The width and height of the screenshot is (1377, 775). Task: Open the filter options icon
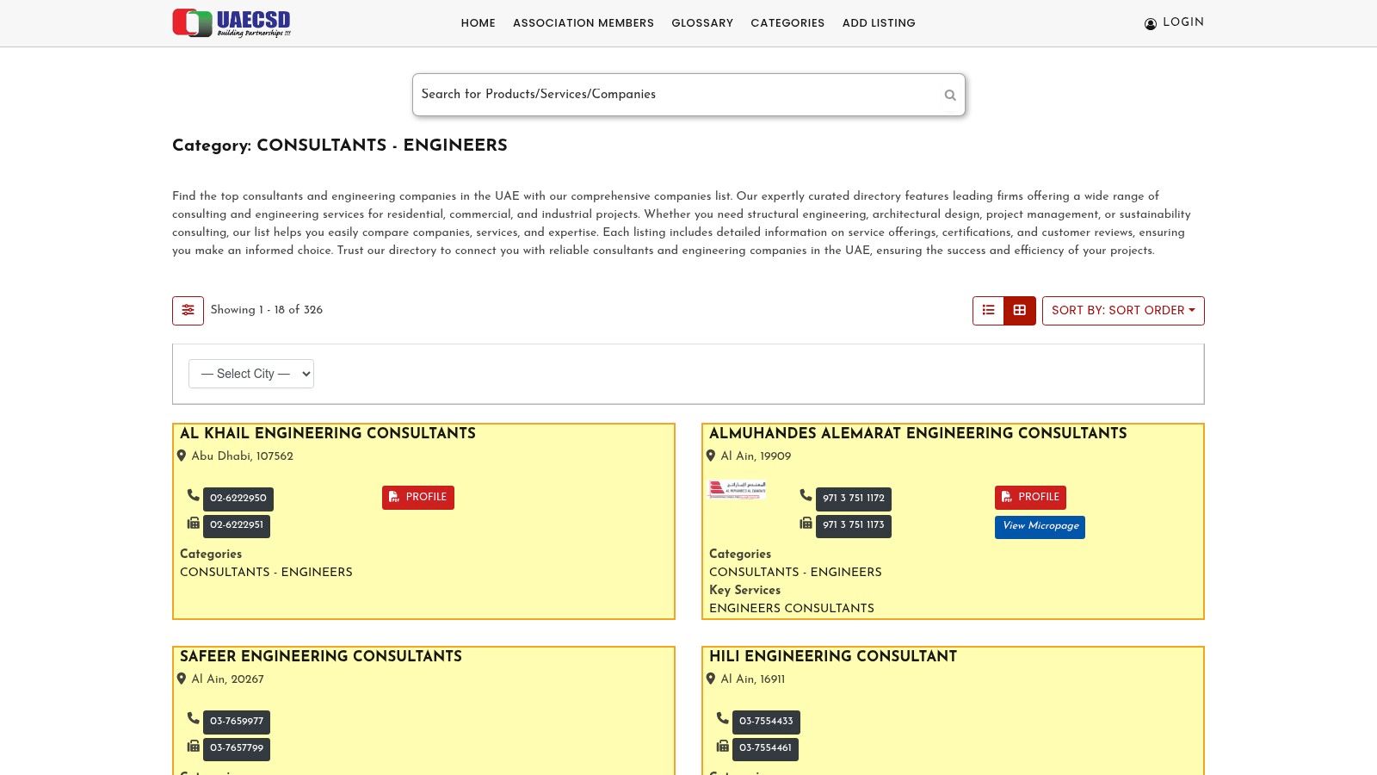point(188,310)
